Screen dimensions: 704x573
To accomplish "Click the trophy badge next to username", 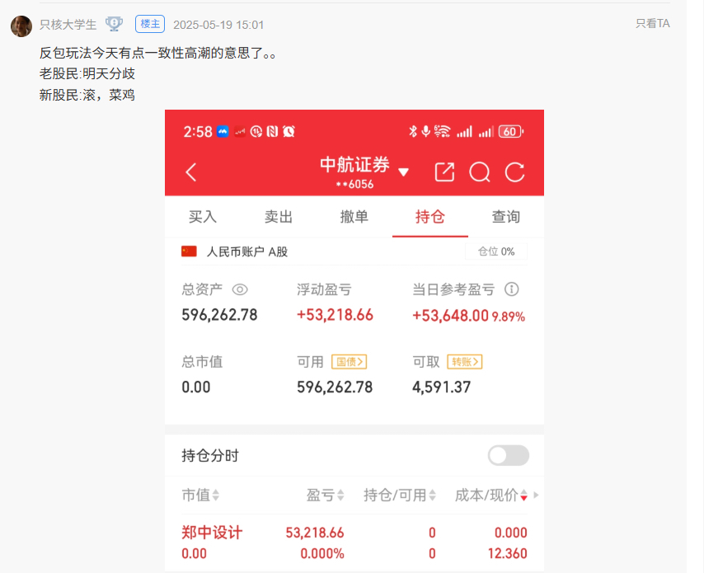I will 114,24.
